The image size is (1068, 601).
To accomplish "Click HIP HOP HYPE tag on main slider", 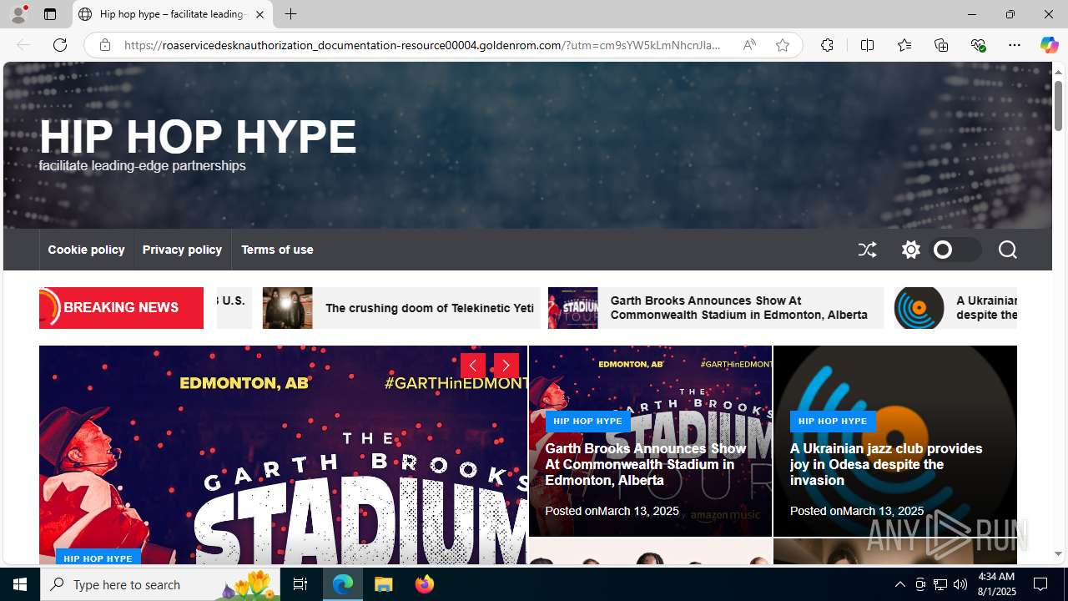I will [98, 558].
